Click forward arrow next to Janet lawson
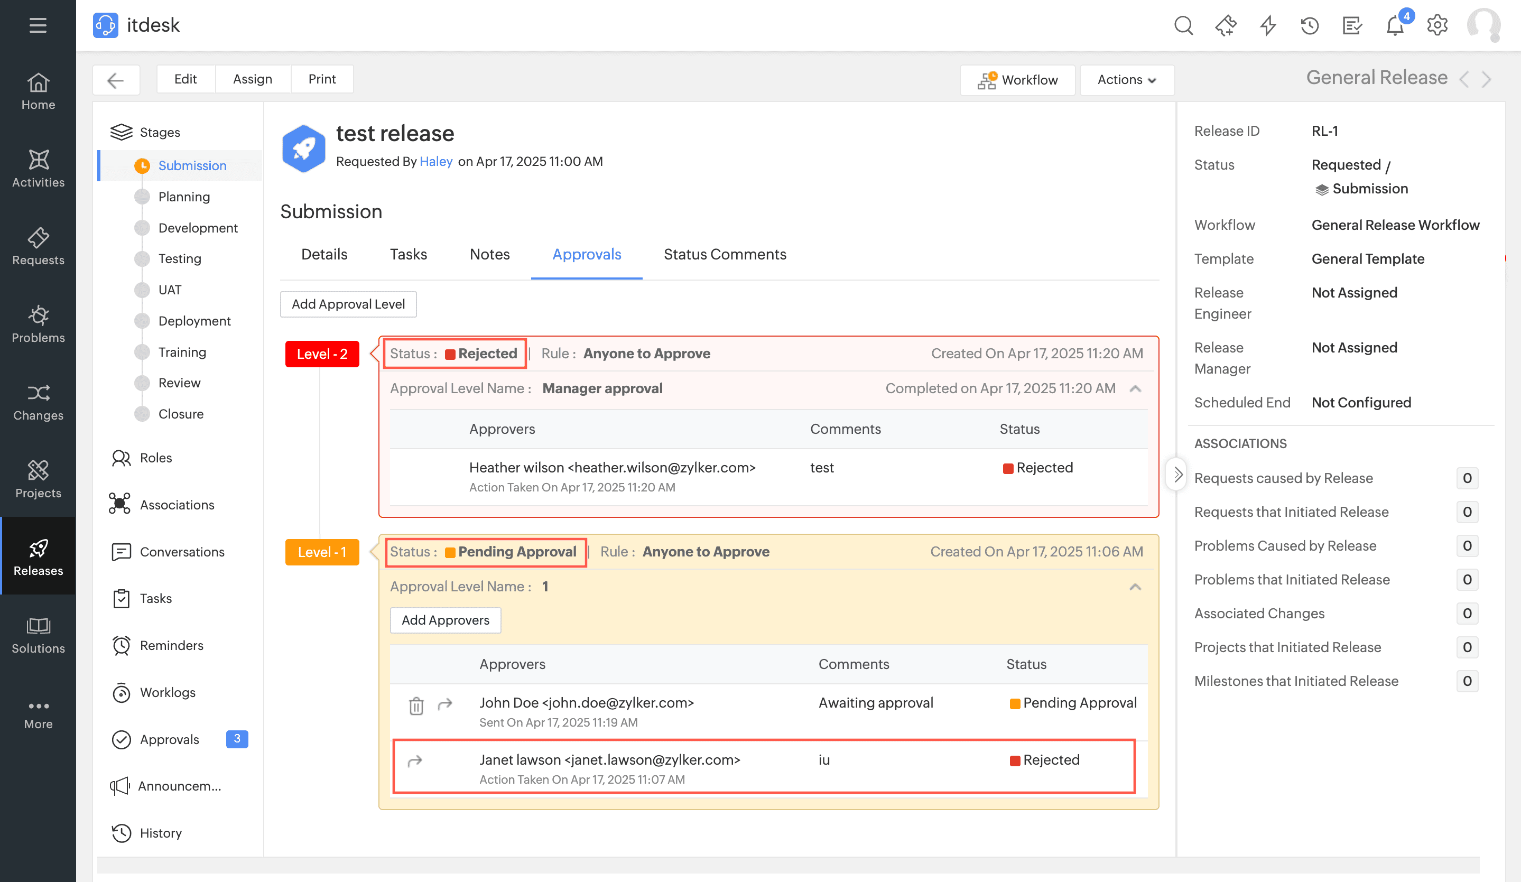 [415, 760]
